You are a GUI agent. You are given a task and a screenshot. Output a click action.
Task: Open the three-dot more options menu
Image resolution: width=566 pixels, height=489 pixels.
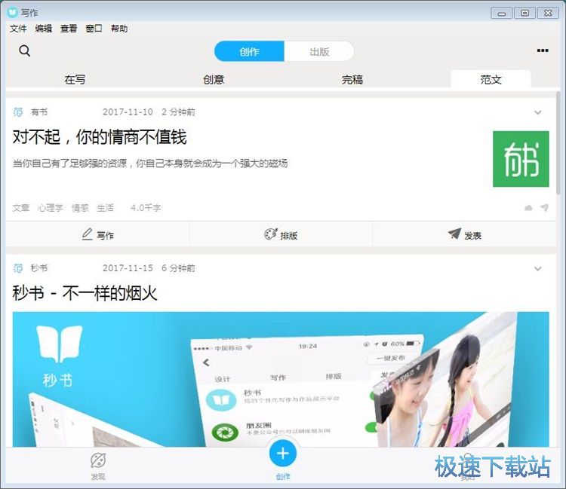[x=543, y=50]
